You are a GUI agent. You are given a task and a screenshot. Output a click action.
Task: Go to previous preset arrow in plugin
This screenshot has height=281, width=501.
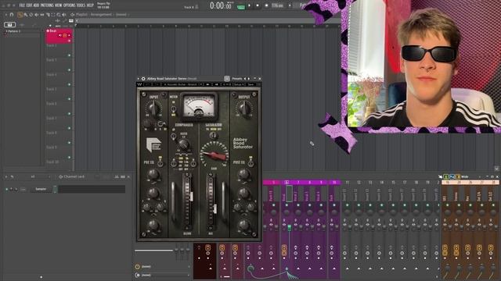click(245, 79)
